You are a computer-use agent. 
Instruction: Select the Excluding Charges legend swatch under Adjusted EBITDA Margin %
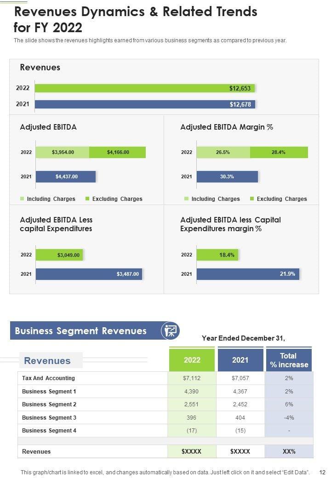click(252, 199)
